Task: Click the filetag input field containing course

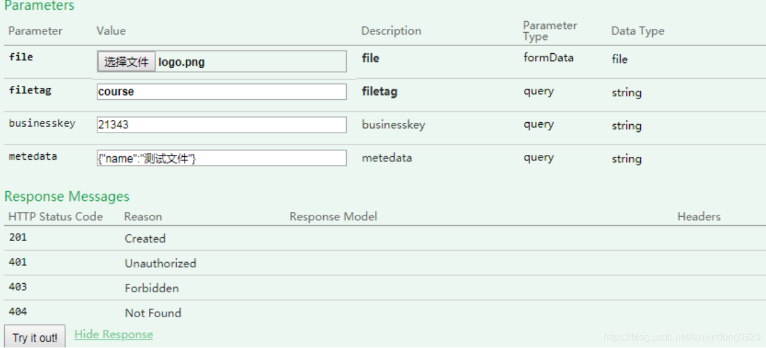Action: pyautogui.click(x=221, y=92)
